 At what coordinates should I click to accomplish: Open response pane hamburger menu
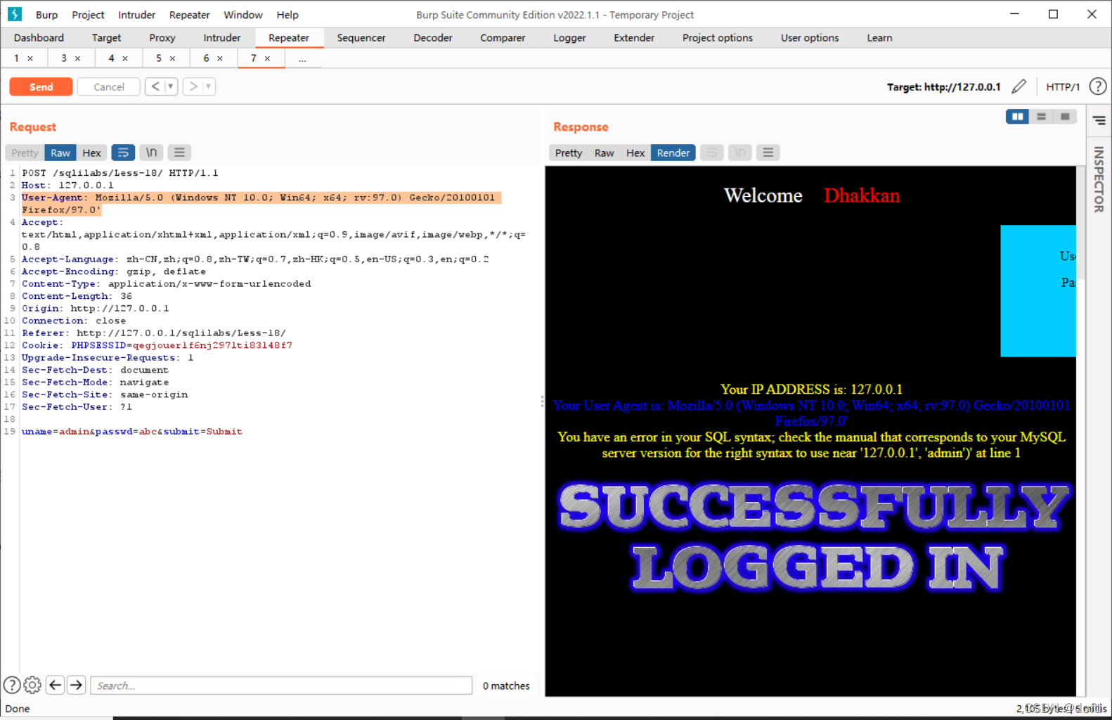pos(768,153)
